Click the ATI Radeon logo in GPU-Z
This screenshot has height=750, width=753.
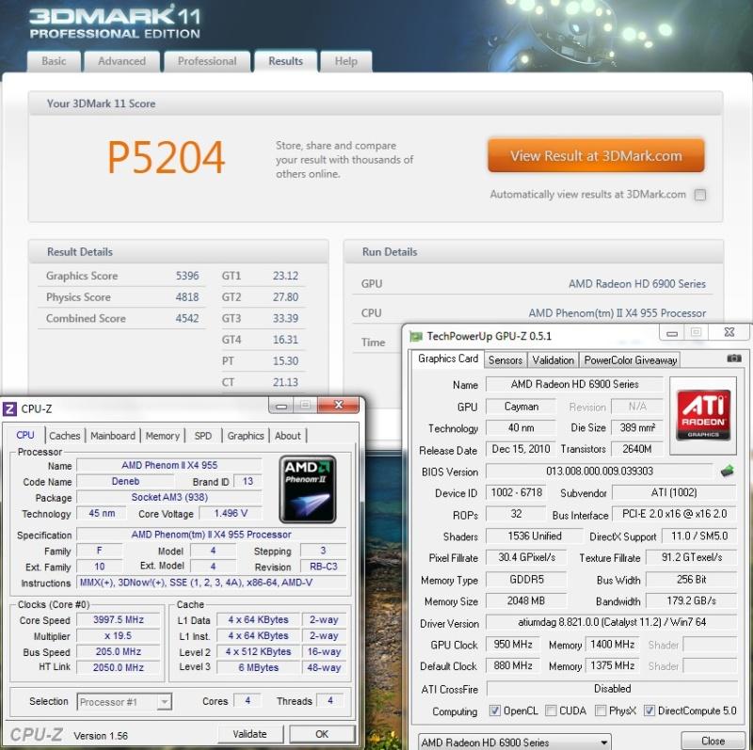pyautogui.click(x=703, y=415)
